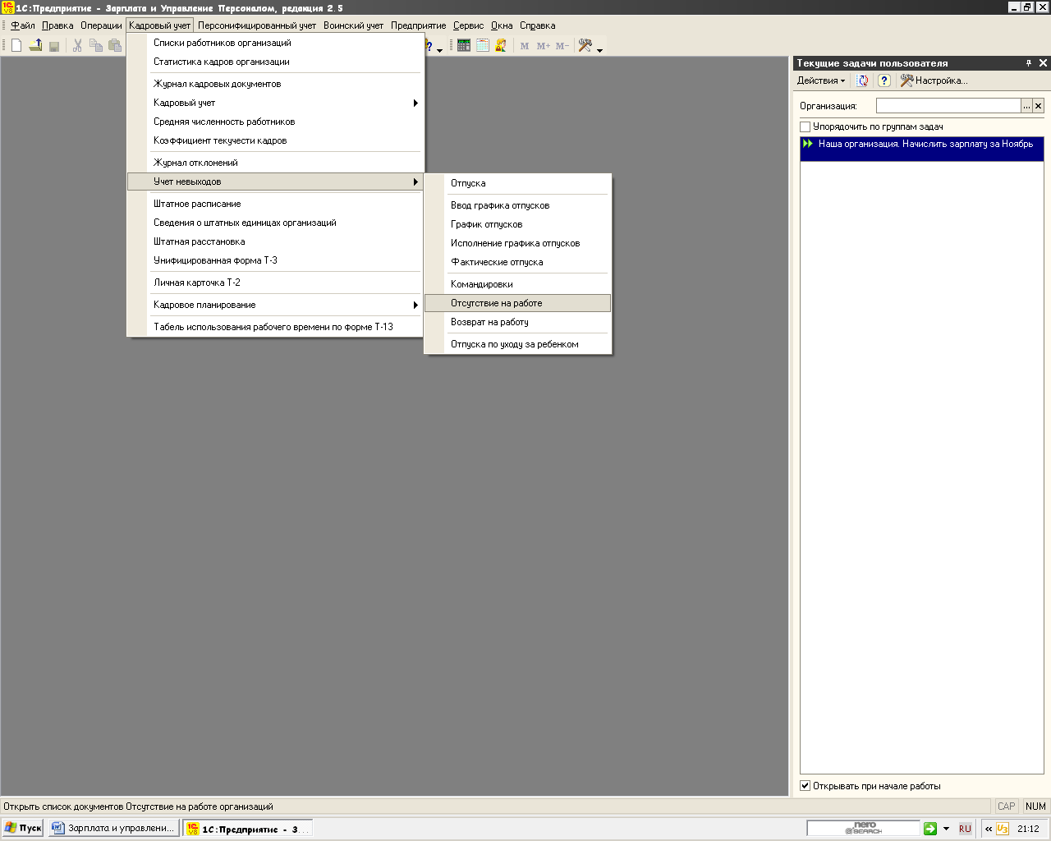
Task: Open the Сервис menu
Action: click(x=468, y=25)
